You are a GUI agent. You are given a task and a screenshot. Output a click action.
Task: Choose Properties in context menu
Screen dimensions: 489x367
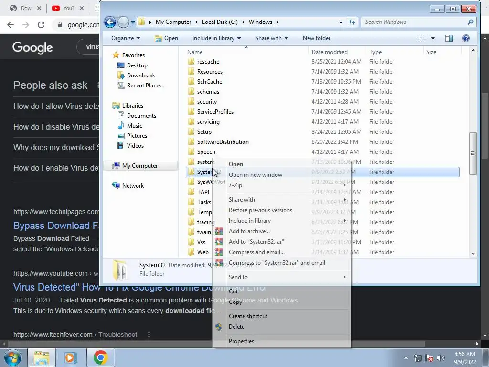[281, 341]
